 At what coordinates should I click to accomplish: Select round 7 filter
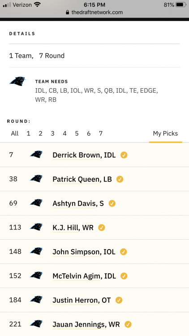(x=101, y=134)
